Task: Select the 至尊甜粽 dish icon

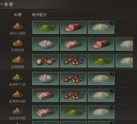Action: (18, 59)
